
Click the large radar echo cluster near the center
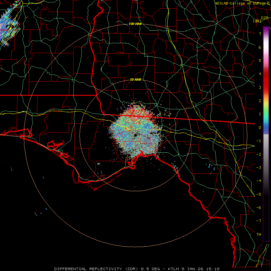tap(136, 131)
